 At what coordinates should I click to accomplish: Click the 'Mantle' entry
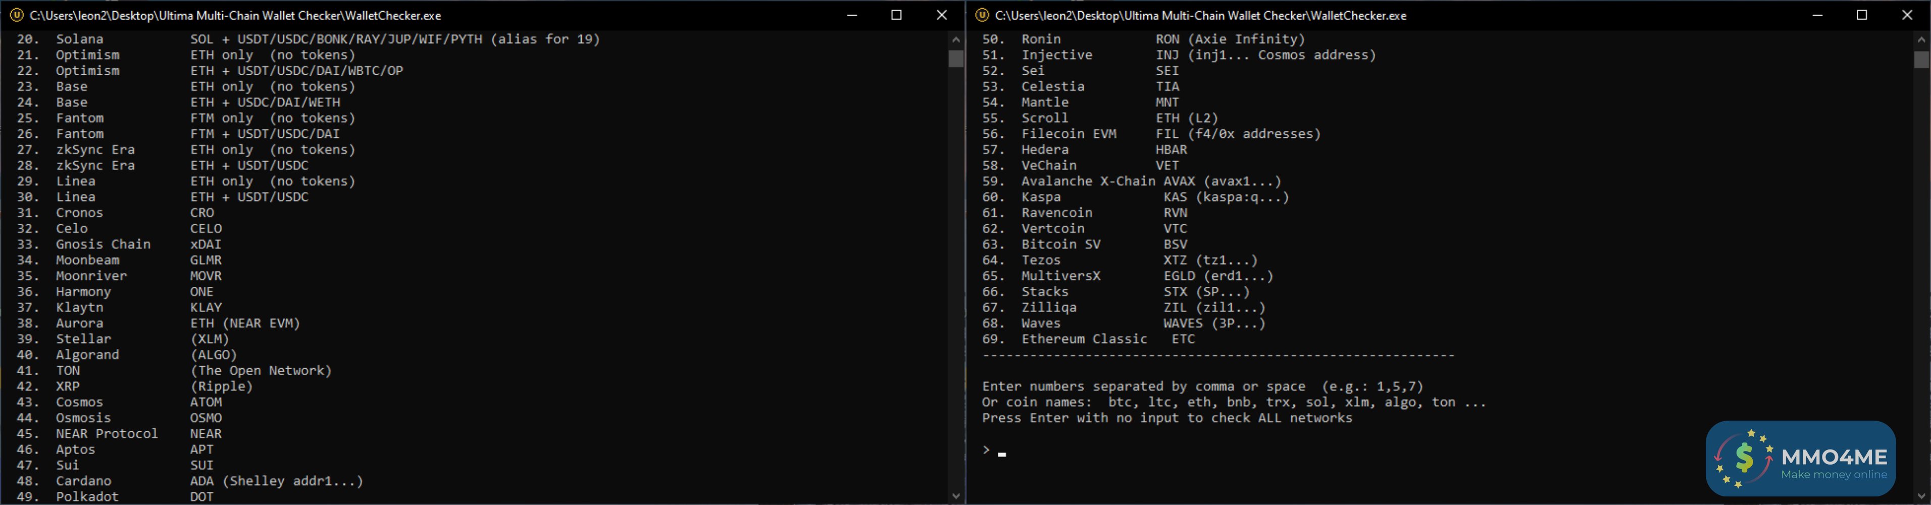pyautogui.click(x=1046, y=102)
